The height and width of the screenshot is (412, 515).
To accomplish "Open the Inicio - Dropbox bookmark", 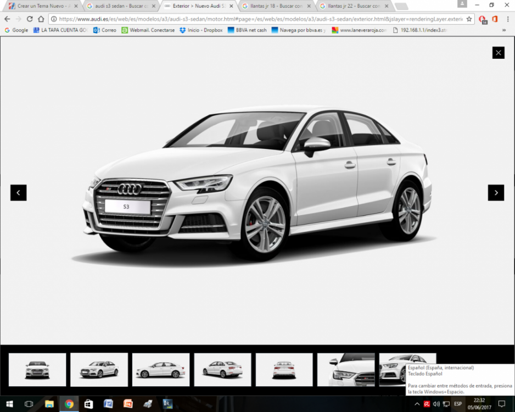I will [x=201, y=30].
